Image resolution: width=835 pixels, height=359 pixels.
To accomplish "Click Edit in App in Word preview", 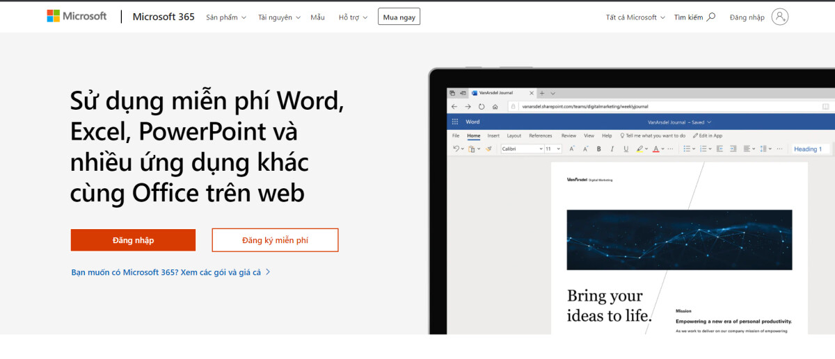I will tap(708, 135).
